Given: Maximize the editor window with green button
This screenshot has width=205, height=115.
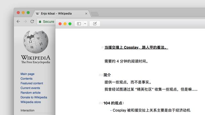Looking at the screenshot, I should pyautogui.click(x=70, y=24).
